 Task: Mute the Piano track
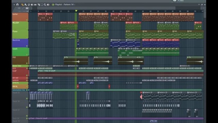27,37
